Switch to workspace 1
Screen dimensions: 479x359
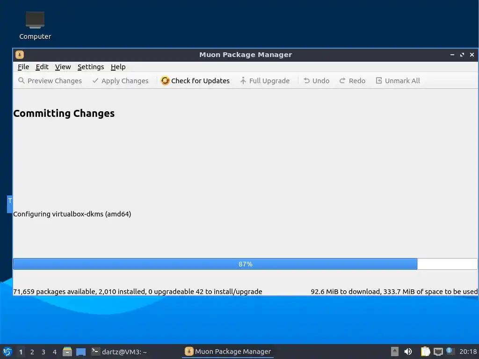[21, 352]
